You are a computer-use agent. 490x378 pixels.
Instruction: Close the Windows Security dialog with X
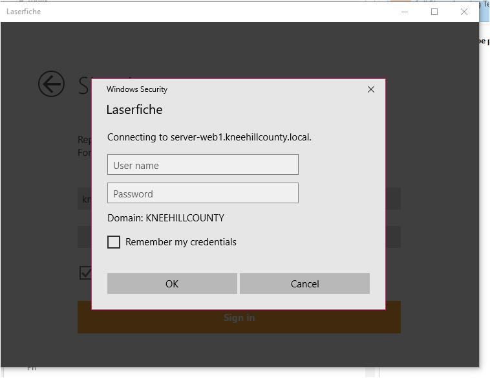[371, 89]
